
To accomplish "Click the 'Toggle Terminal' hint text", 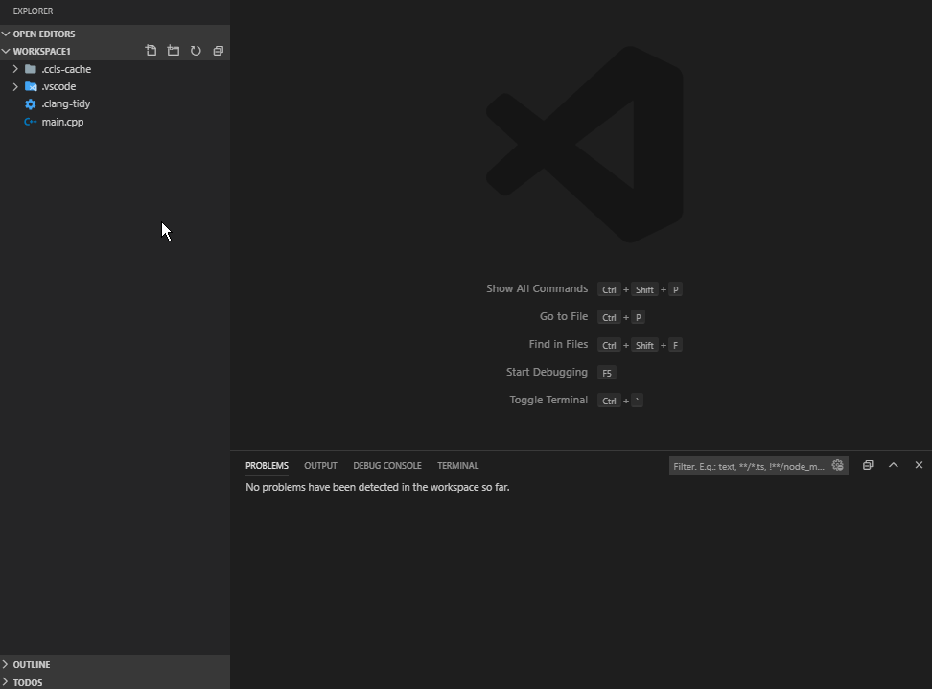I will pyautogui.click(x=548, y=400).
